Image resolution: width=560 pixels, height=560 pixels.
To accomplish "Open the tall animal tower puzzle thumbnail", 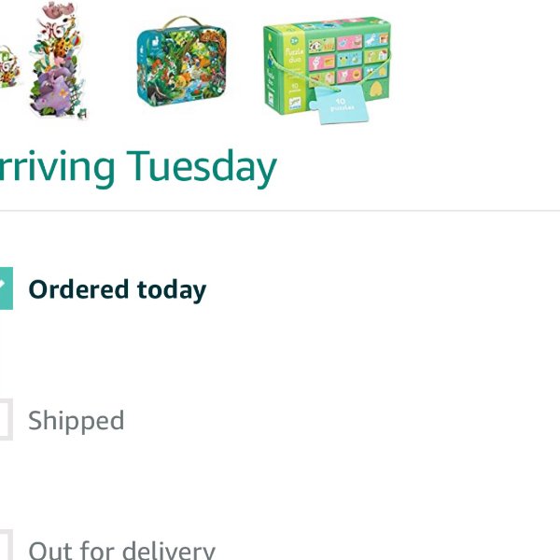I will pyautogui.click(x=58, y=60).
